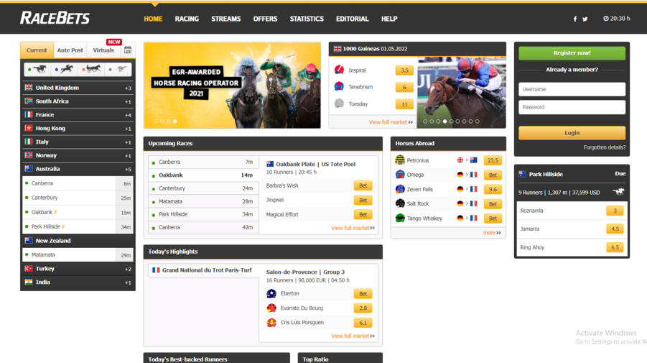Click the RaceBets logo
Image resolution: width=647 pixels, height=363 pixels.
point(55,18)
